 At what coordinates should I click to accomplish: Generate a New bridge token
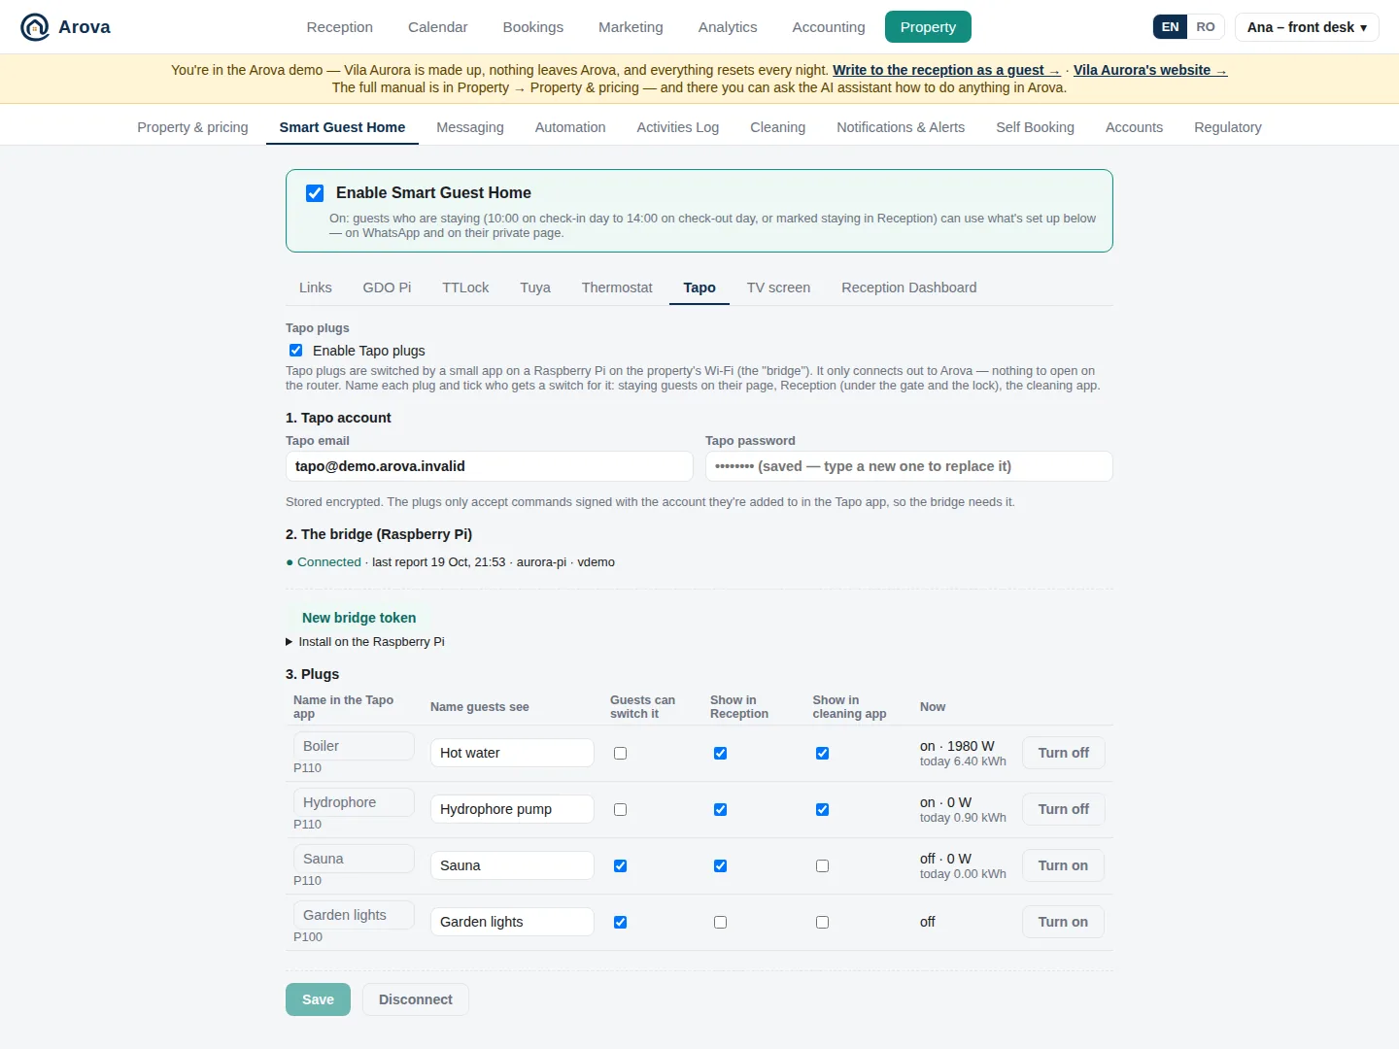[x=358, y=618]
